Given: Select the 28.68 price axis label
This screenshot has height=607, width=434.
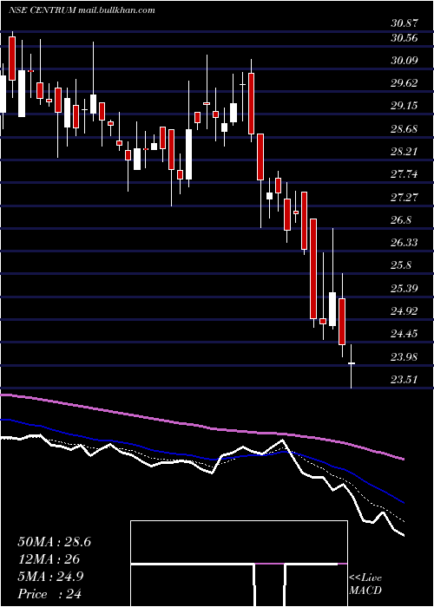Looking at the screenshot, I should pos(404,128).
